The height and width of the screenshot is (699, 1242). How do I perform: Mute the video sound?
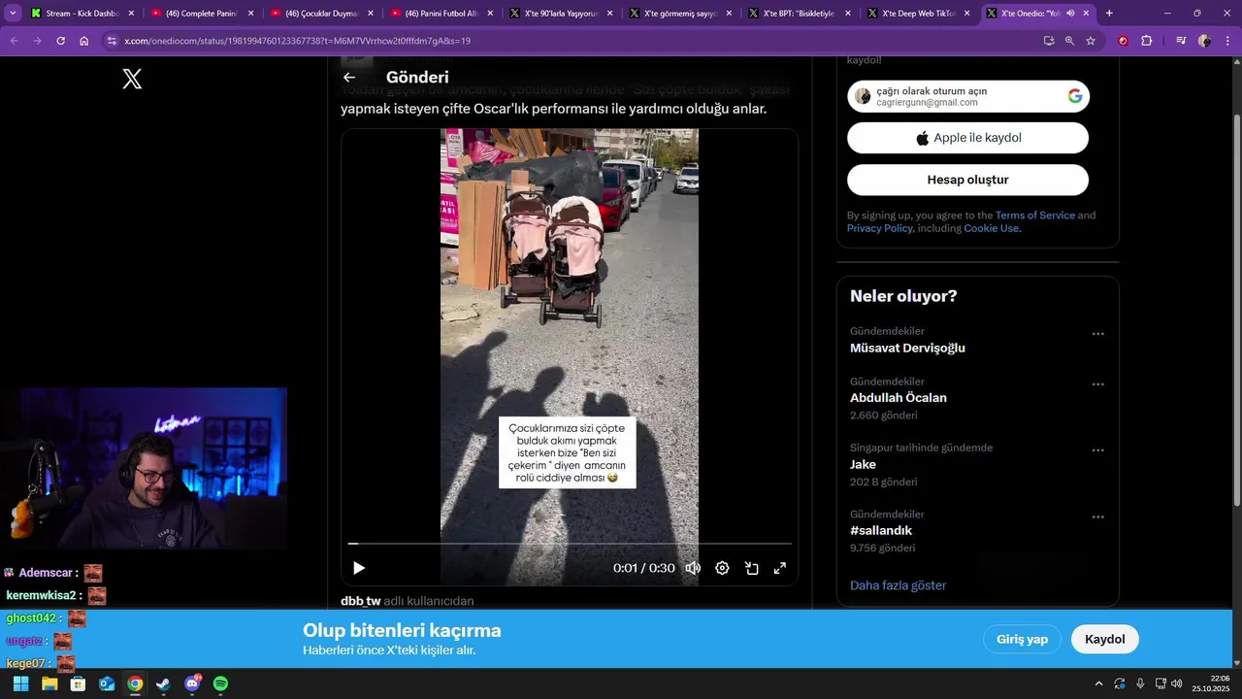click(693, 568)
